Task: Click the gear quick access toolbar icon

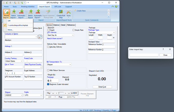Action: coord(10,3)
